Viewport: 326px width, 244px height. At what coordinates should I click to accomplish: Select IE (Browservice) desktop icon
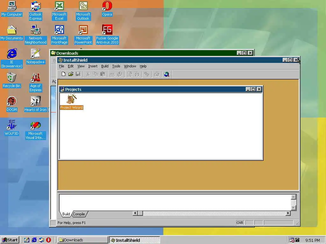[x=12, y=58]
